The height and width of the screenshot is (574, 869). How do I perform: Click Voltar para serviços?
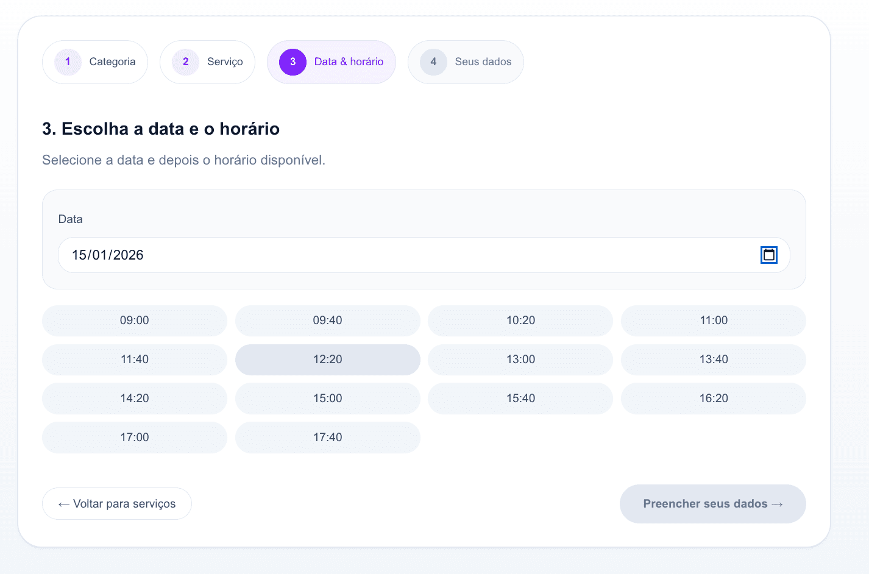tap(116, 503)
